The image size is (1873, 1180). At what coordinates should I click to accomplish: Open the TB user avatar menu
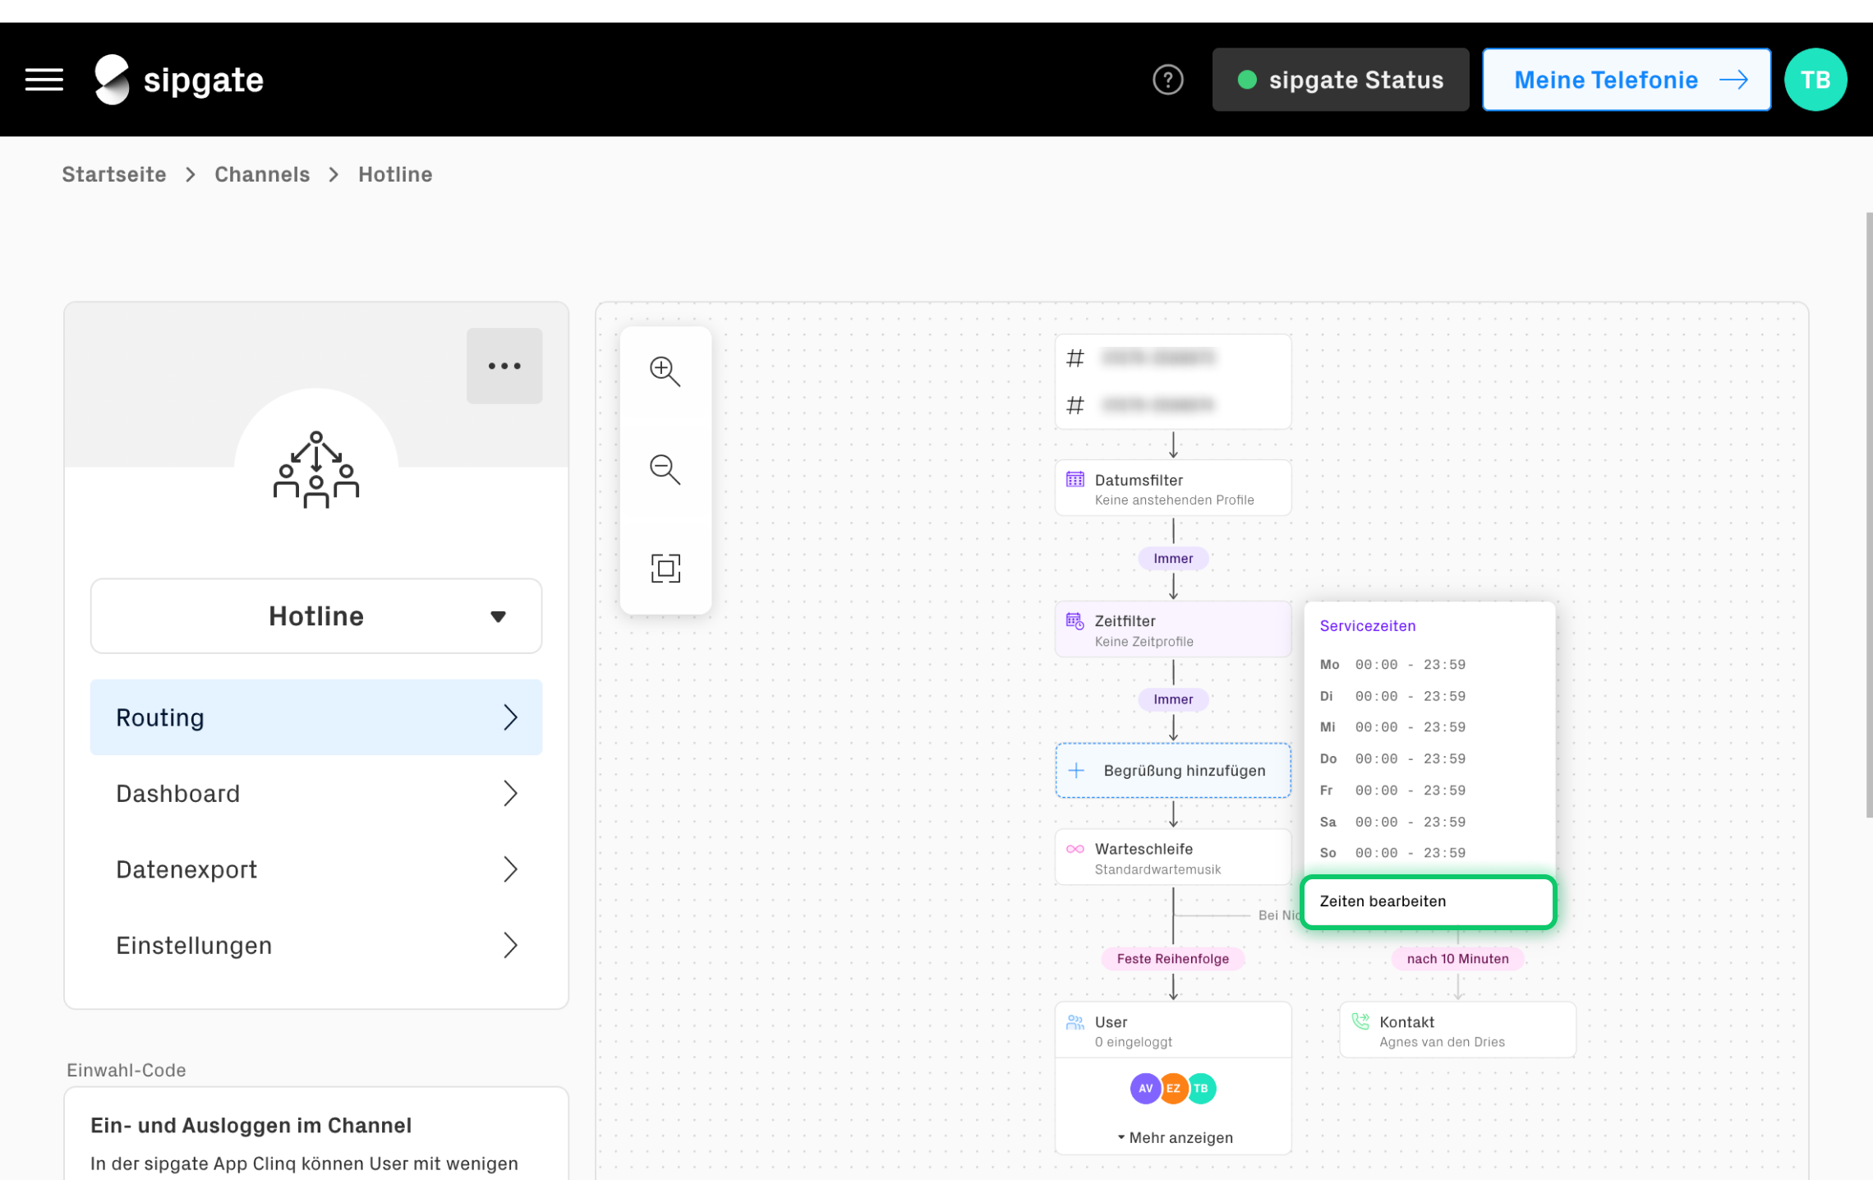1815,80
